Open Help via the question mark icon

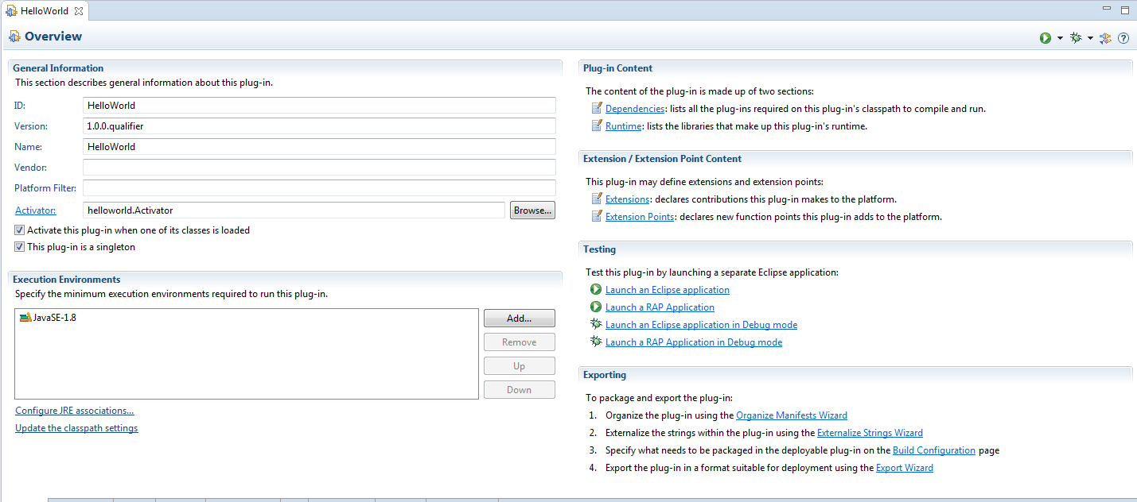tap(1123, 37)
